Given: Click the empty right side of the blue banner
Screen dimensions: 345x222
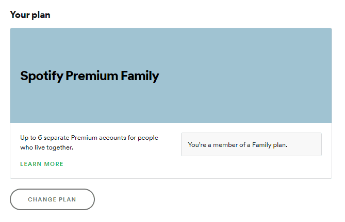Looking at the screenshot, I should point(258,76).
